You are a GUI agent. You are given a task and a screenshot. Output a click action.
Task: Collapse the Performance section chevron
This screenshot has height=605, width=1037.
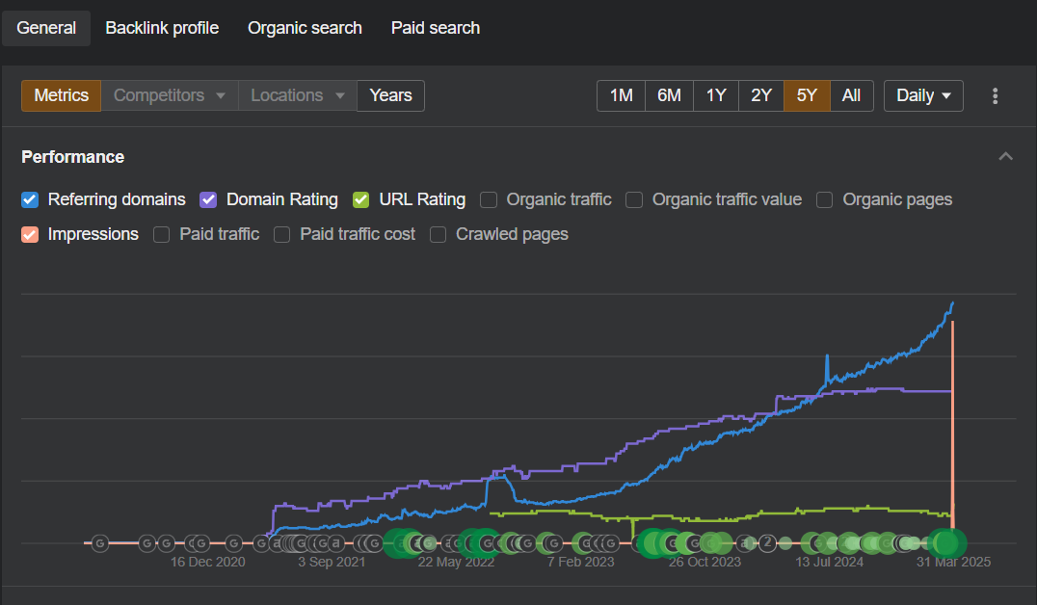(x=1005, y=157)
